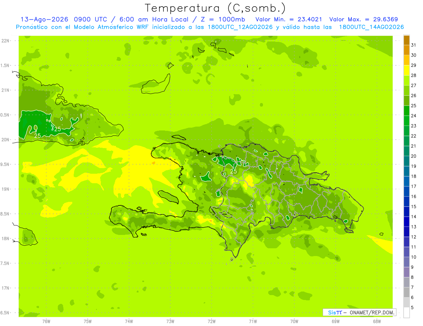Viewport: 423px width, 326px height.
Task: Click the "21N" latitude label
Action: (x=5, y=90)
